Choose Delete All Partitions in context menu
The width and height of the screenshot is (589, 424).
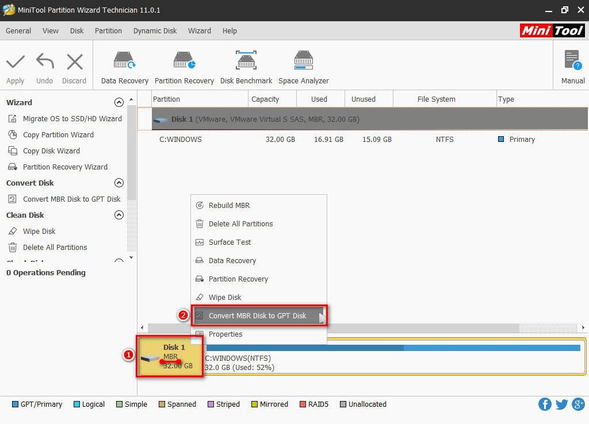(259, 223)
